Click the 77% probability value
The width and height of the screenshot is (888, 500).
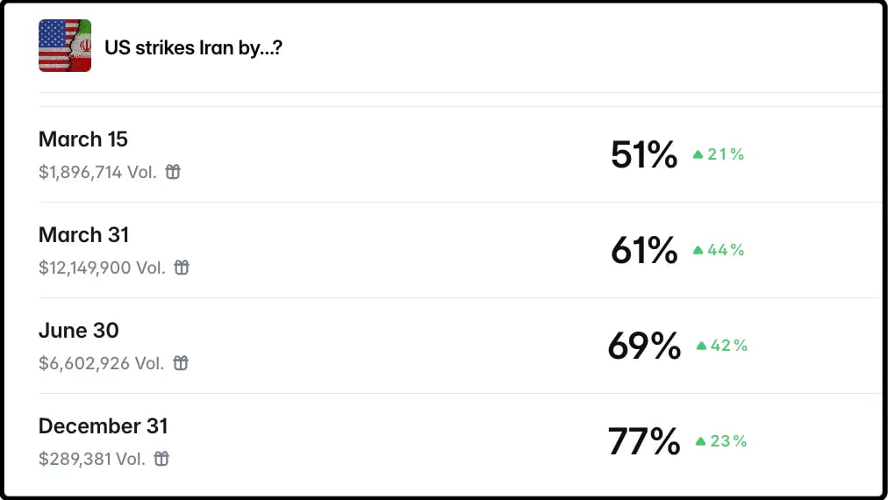644,442
